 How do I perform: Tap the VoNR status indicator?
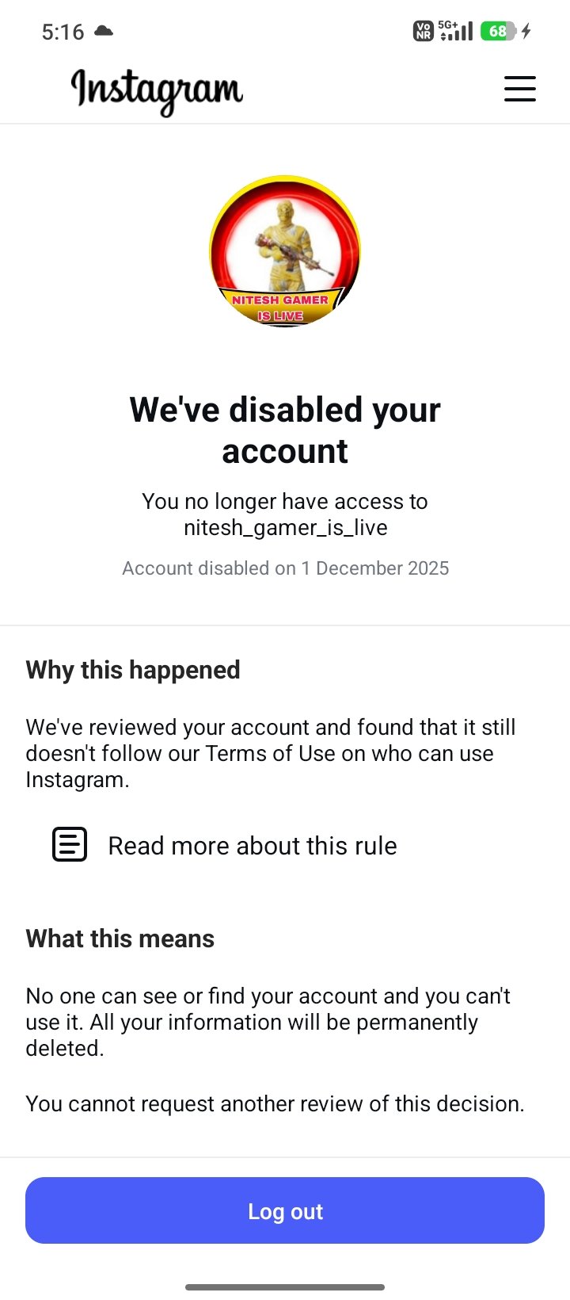coord(423,32)
